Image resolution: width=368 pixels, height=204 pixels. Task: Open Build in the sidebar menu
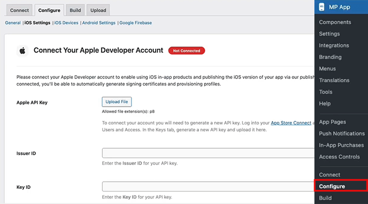pos(325,198)
